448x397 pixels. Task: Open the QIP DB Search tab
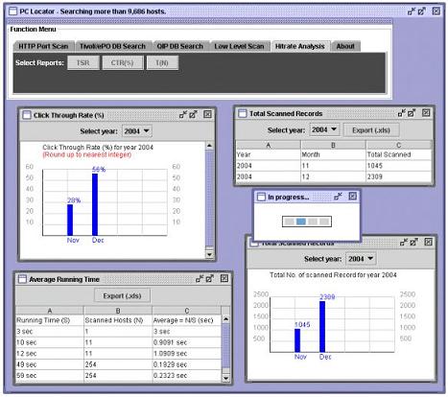tap(180, 46)
